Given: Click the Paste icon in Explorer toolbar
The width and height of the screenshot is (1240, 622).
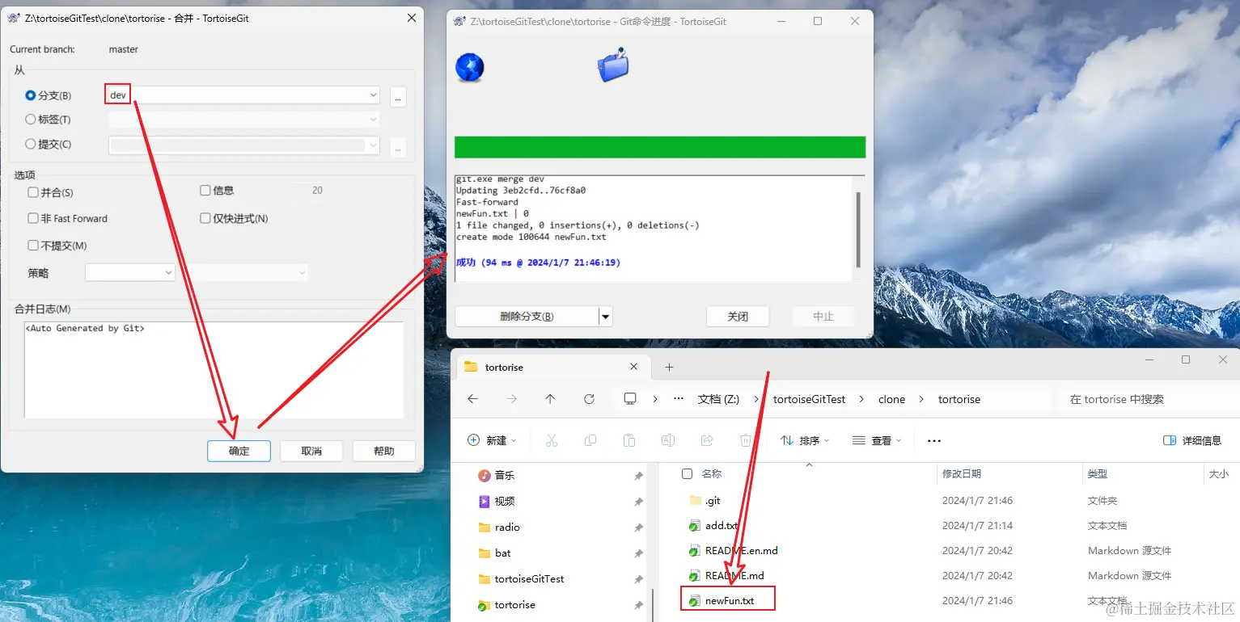Looking at the screenshot, I should 629,440.
